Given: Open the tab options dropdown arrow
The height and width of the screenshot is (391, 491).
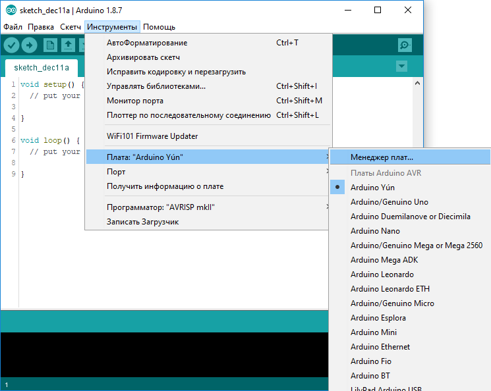Looking at the screenshot, I should (401, 66).
